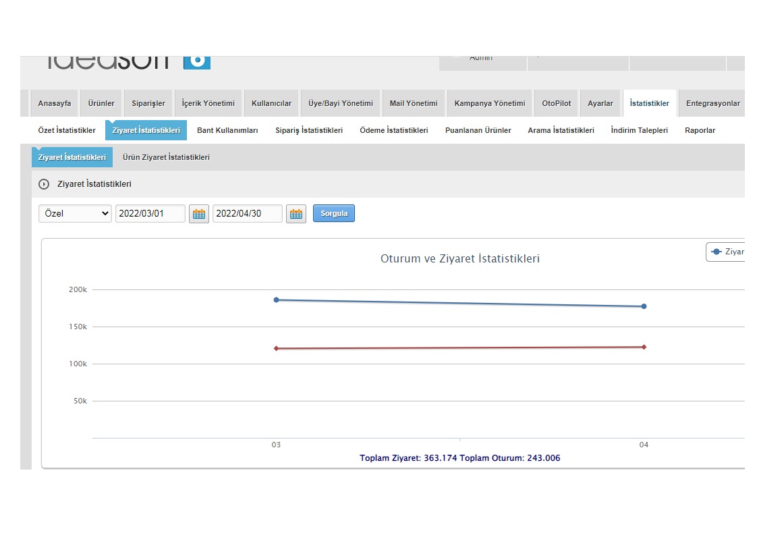Image resolution: width=757 pixels, height=535 pixels.
Task: Open Kampanya Yönetimi tab
Action: click(x=490, y=103)
